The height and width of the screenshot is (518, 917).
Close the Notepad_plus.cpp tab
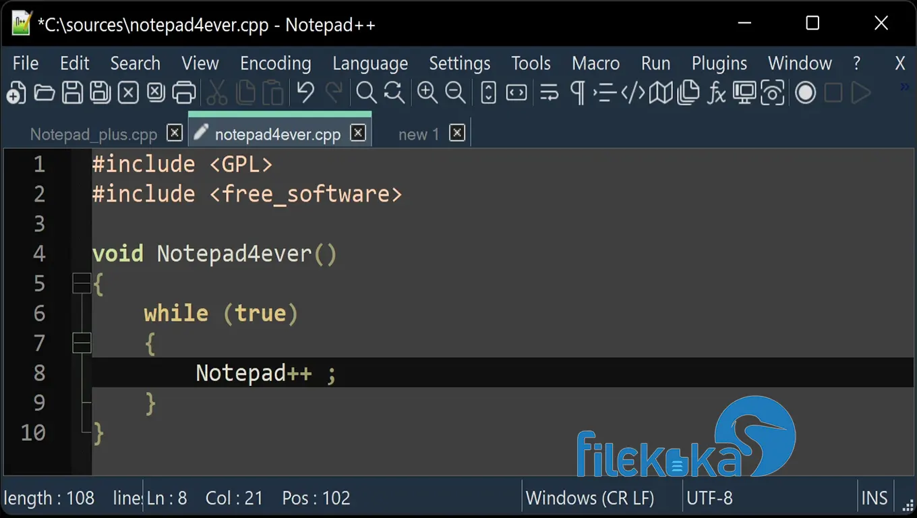click(175, 133)
